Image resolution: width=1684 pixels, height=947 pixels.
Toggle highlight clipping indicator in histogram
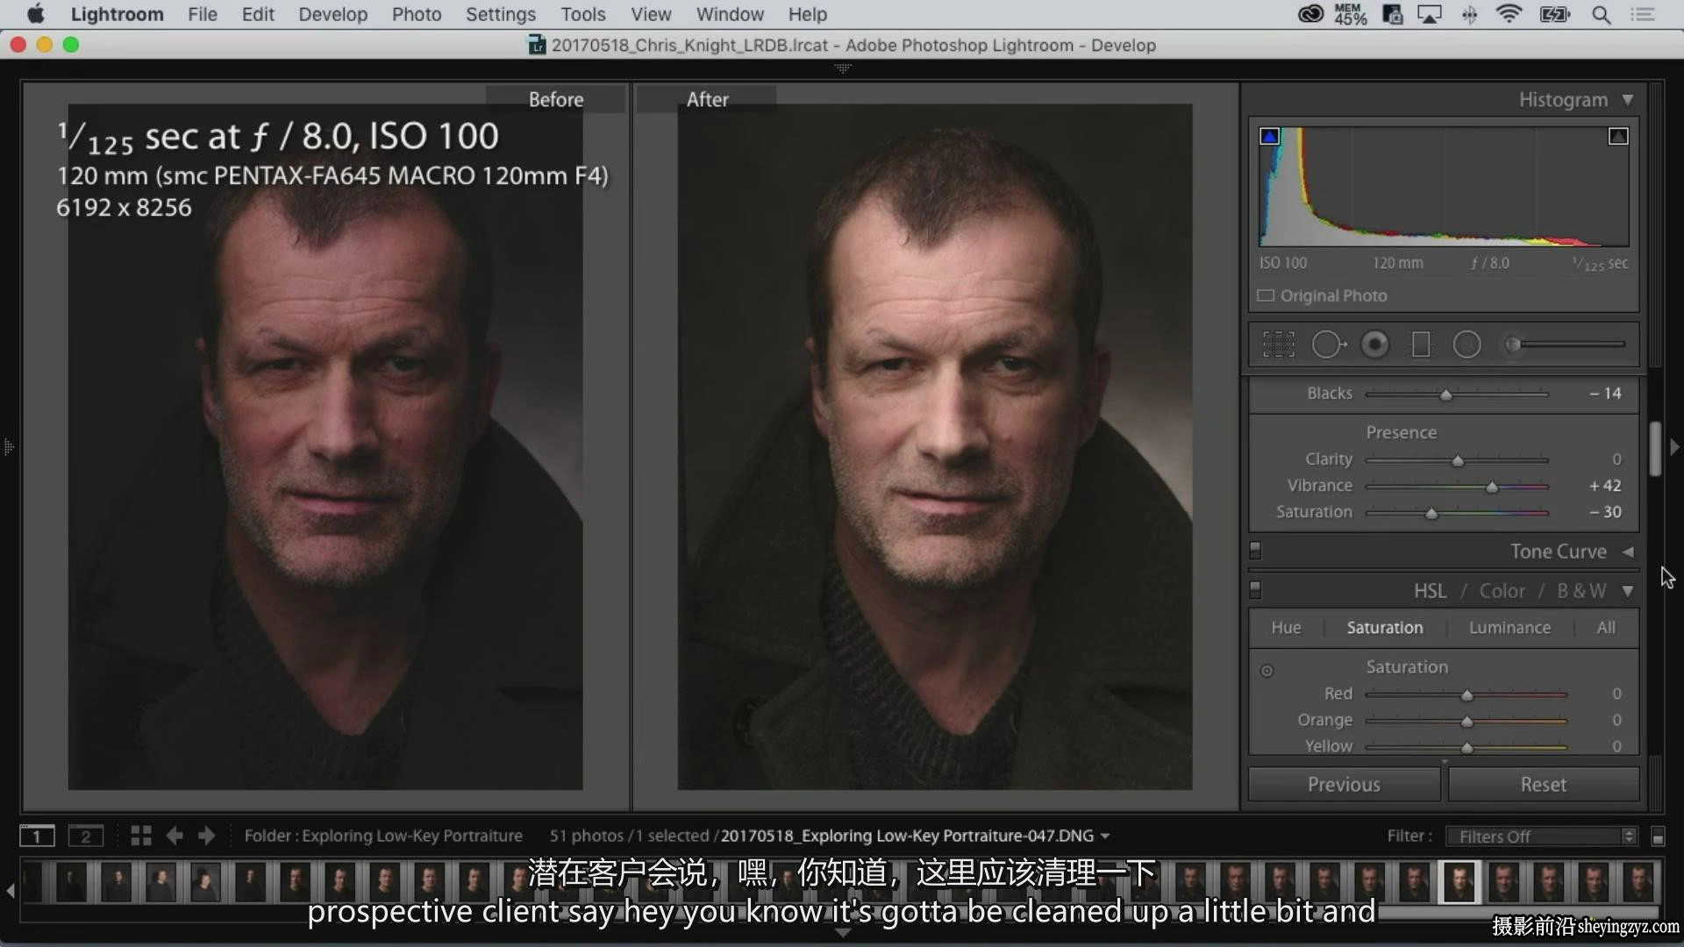click(1618, 136)
